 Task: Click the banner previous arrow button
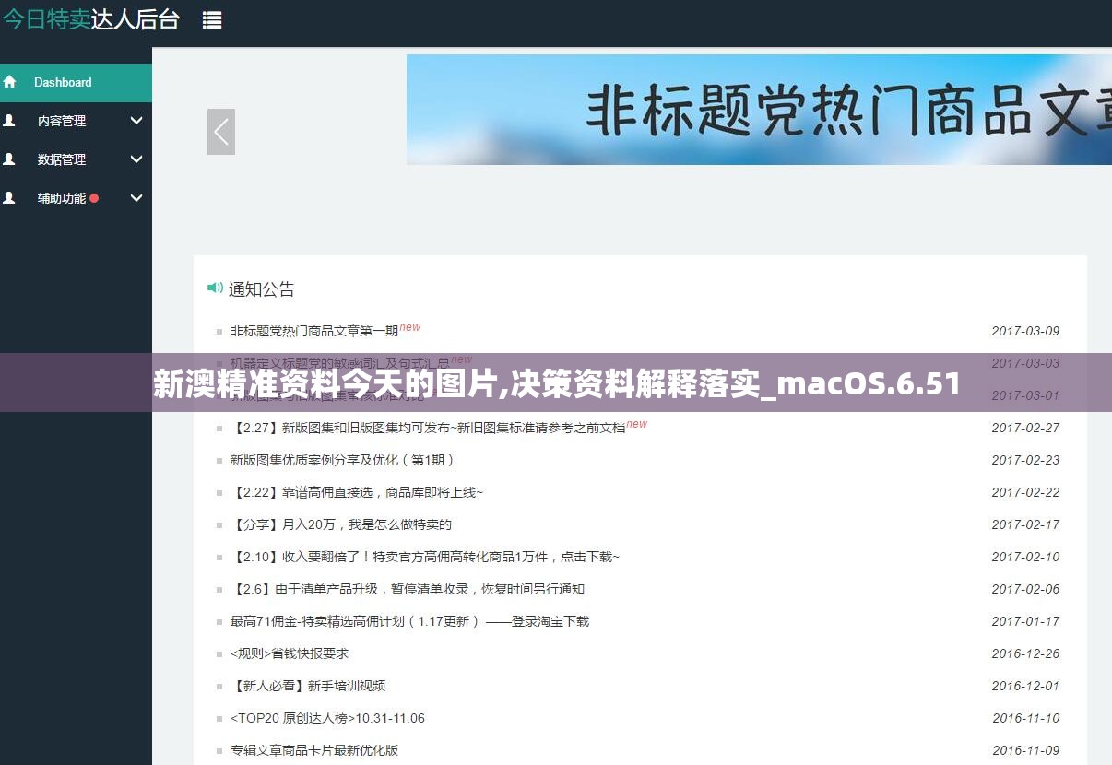click(221, 132)
